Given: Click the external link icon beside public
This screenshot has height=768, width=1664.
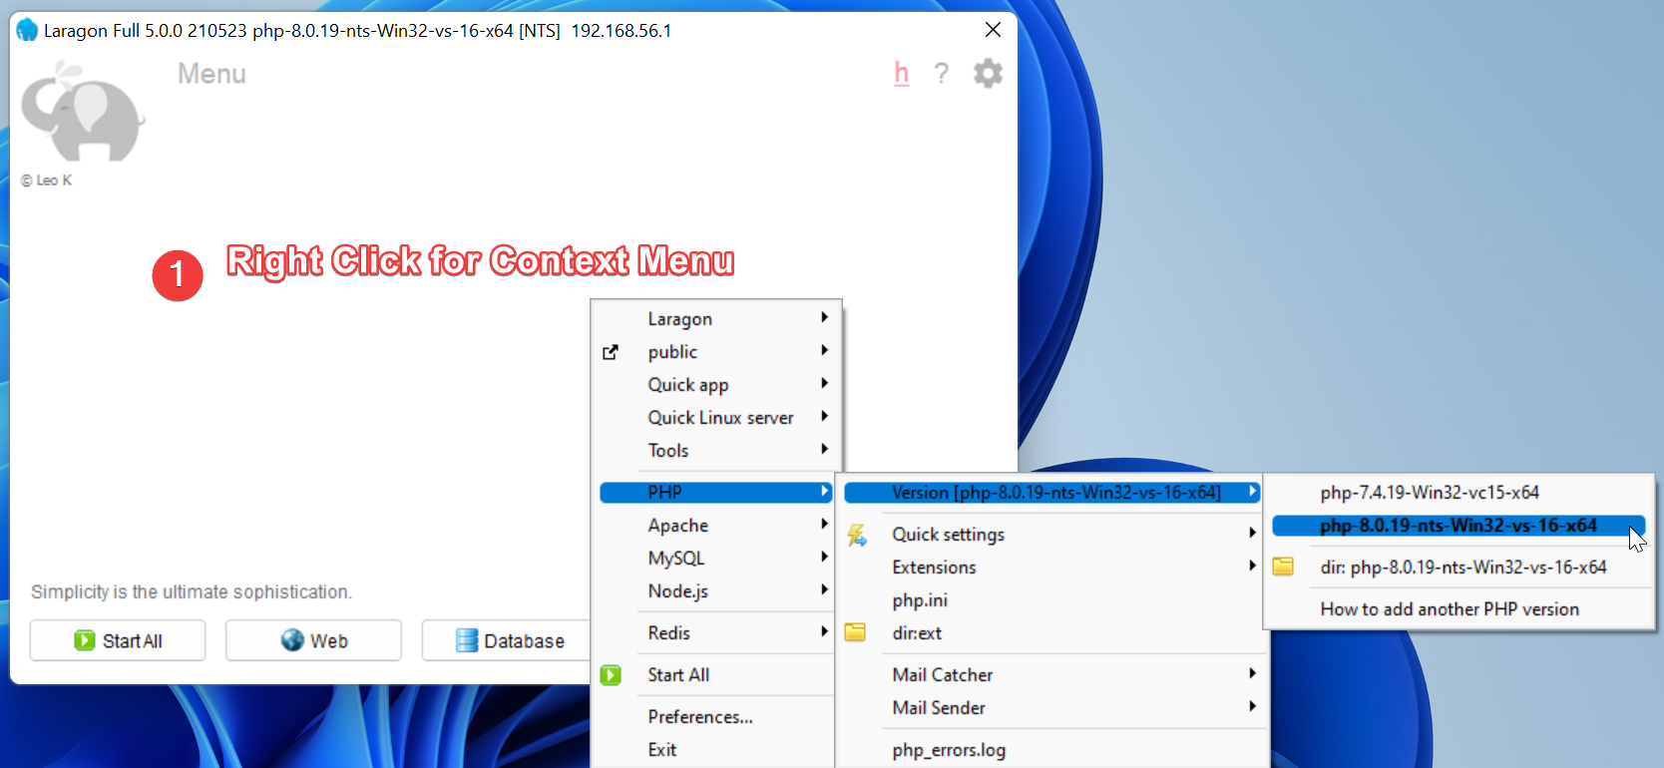Looking at the screenshot, I should pos(611,352).
